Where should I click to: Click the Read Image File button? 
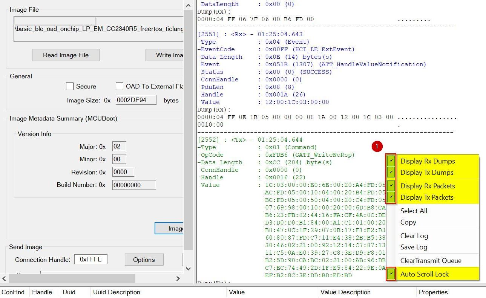pyautogui.click(x=66, y=55)
